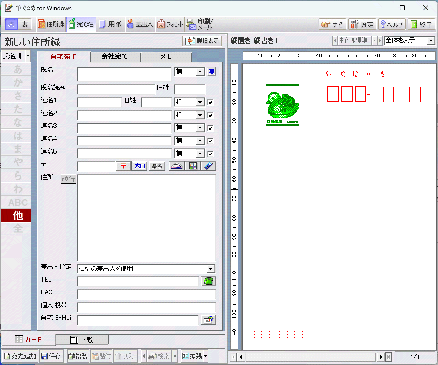Open the 連名1 honorific dropdown
This screenshot has height=365, width=438.
pos(200,102)
